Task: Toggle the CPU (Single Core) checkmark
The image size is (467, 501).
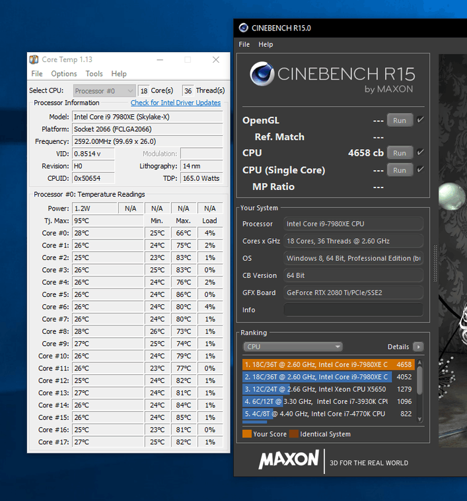Action: click(x=420, y=170)
